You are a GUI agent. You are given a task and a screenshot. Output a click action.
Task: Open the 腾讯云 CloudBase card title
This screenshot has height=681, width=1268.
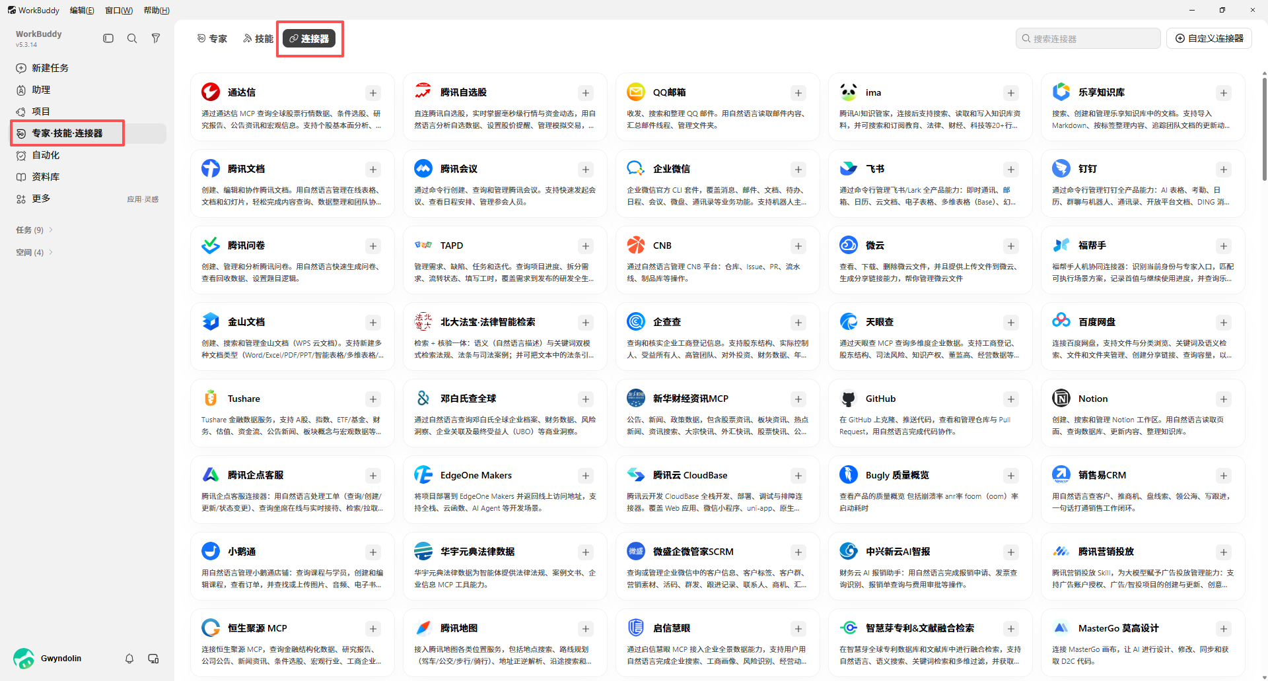689,475
